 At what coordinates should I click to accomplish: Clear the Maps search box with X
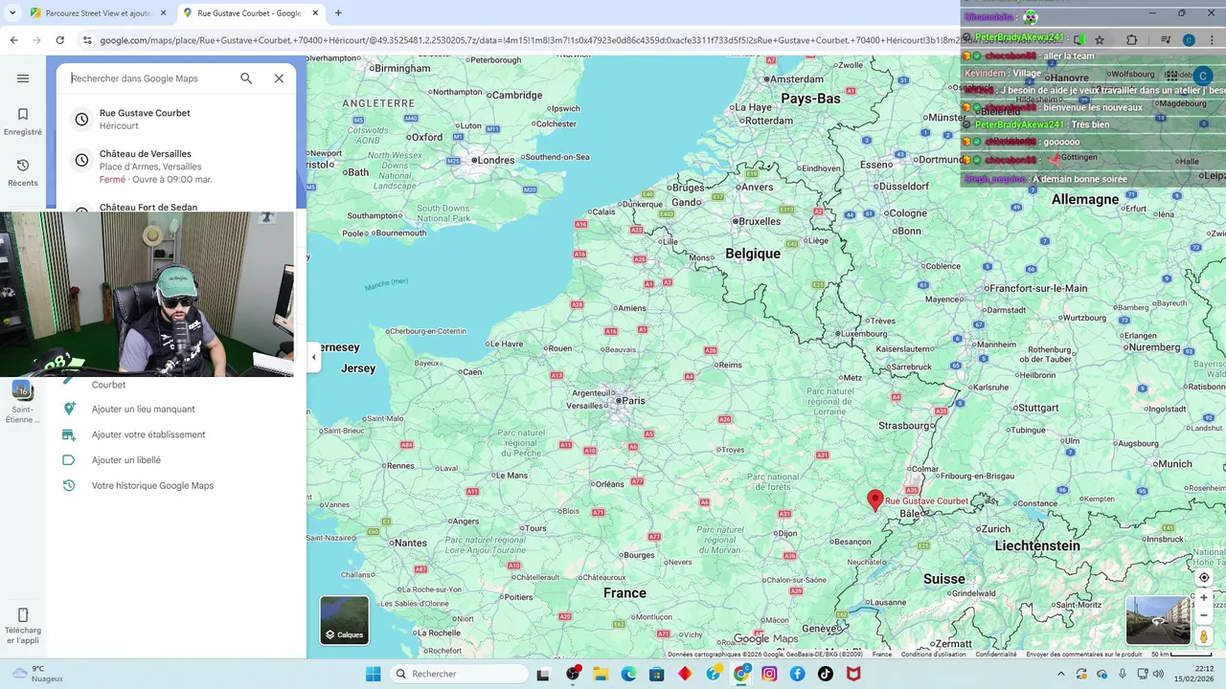279,78
